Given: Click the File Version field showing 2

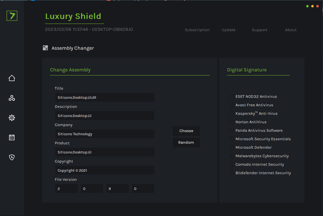Looking at the screenshot, I should coord(66,188).
